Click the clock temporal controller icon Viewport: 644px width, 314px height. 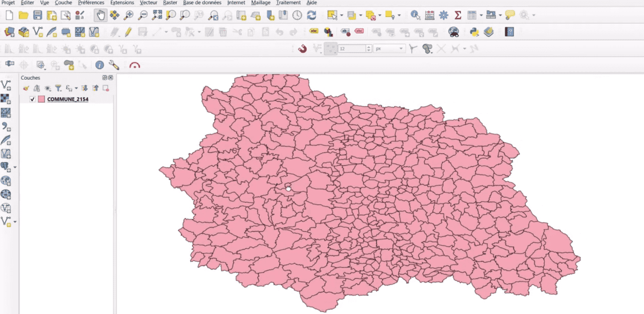point(297,15)
